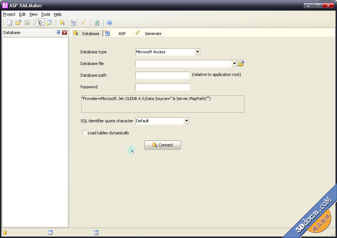The width and height of the screenshot is (337, 238).
Task: Click the lightning bolt Generate toolbar icon
Action: (83, 23)
